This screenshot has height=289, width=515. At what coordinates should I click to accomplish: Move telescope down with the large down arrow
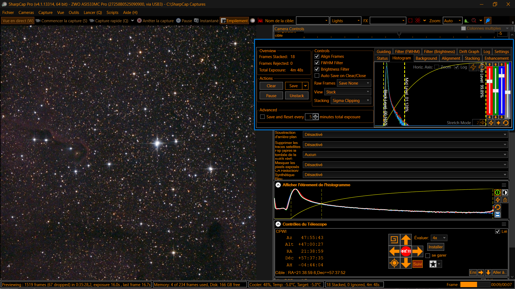point(406,263)
